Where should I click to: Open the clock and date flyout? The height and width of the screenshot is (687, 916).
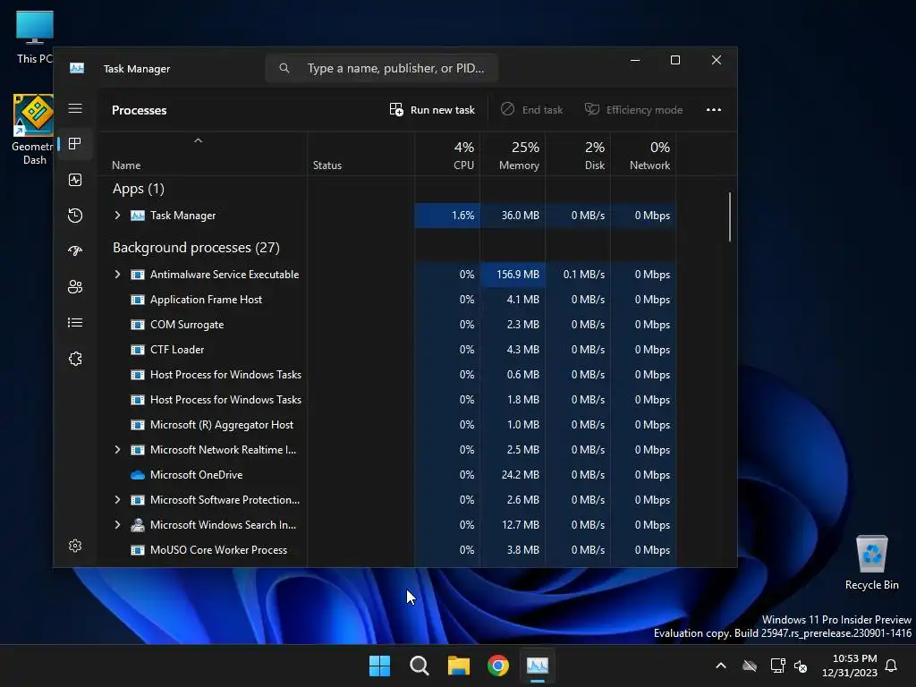click(x=850, y=666)
